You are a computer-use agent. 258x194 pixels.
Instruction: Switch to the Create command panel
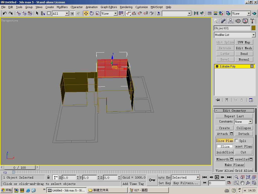coord(216,21)
